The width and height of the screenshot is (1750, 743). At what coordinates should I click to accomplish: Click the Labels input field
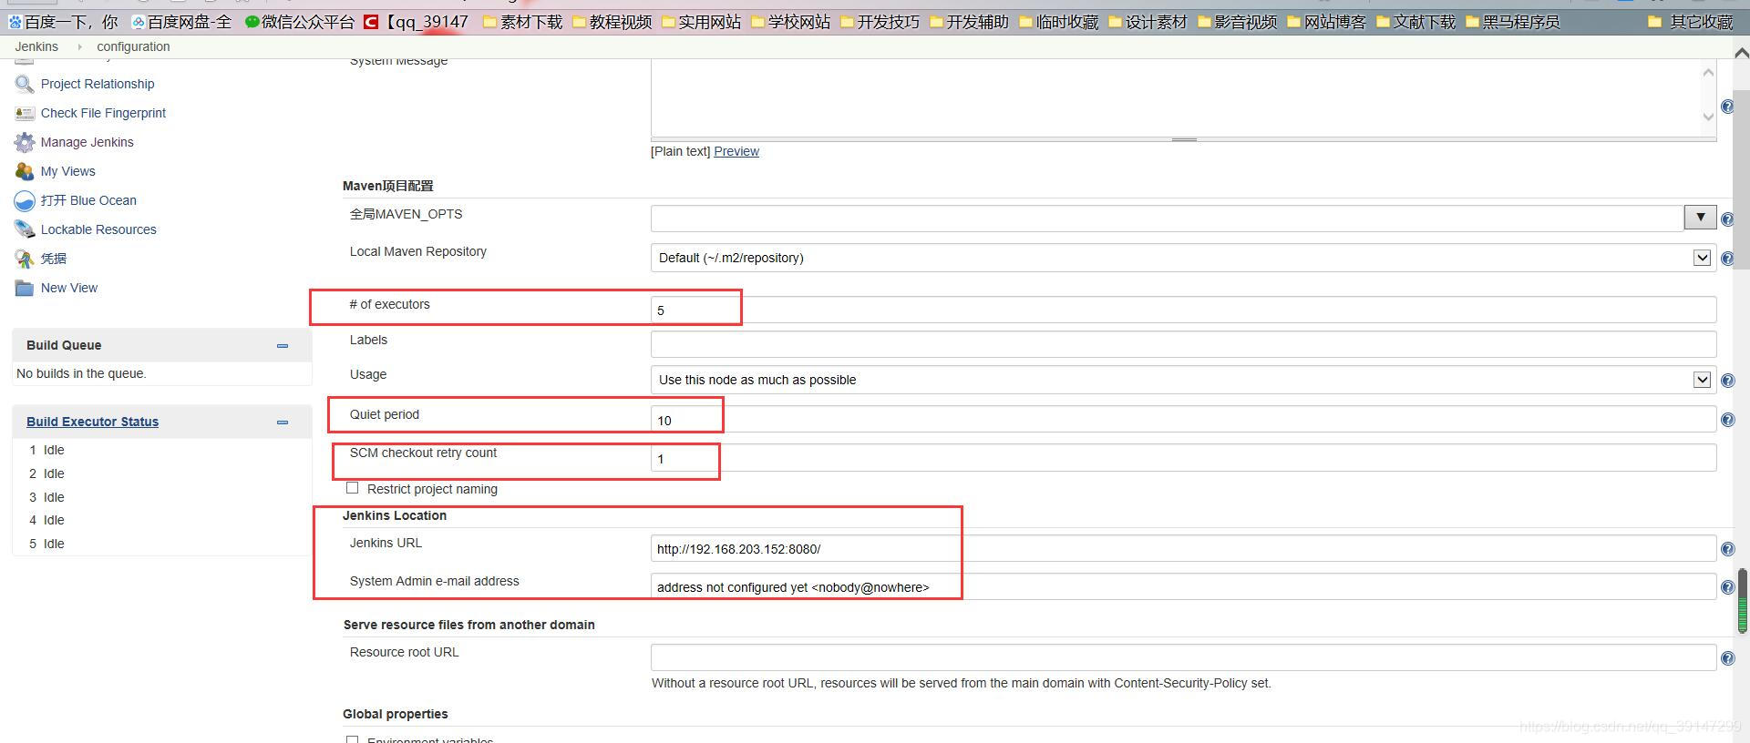(x=1183, y=344)
